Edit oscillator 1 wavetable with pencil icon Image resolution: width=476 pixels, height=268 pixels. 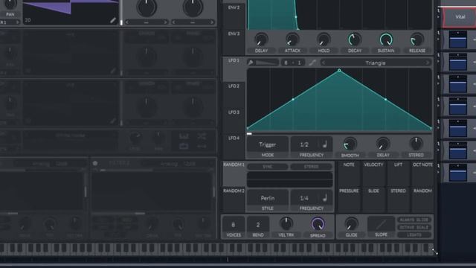tap(113, 20)
